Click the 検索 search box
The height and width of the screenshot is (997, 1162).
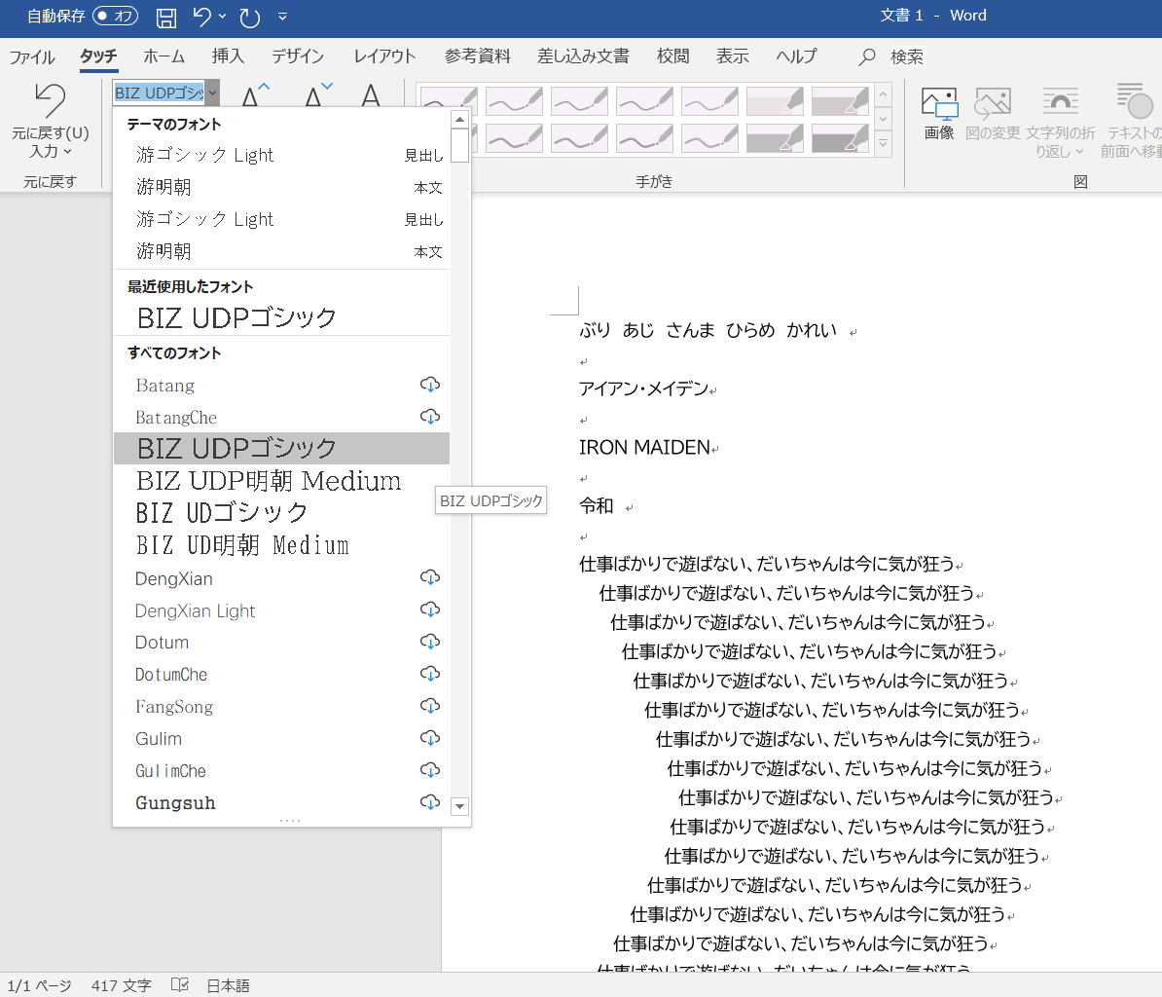[x=906, y=57]
